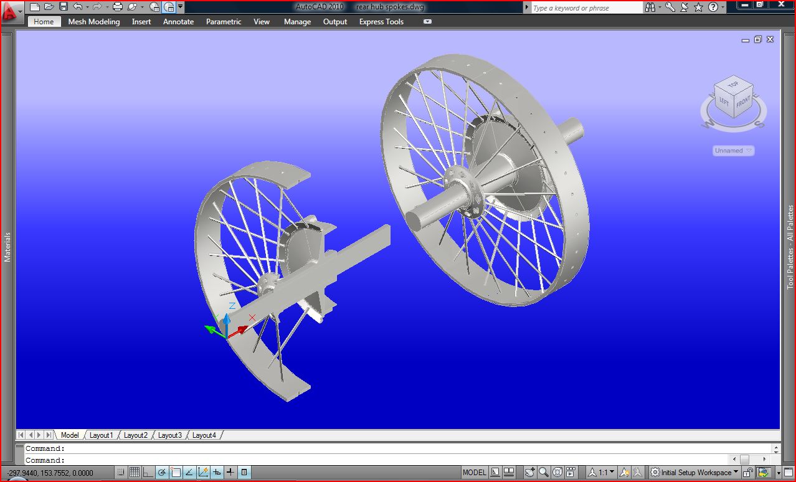Toggle Polar Tracking in status bar
The width and height of the screenshot is (796, 482).
(161, 473)
